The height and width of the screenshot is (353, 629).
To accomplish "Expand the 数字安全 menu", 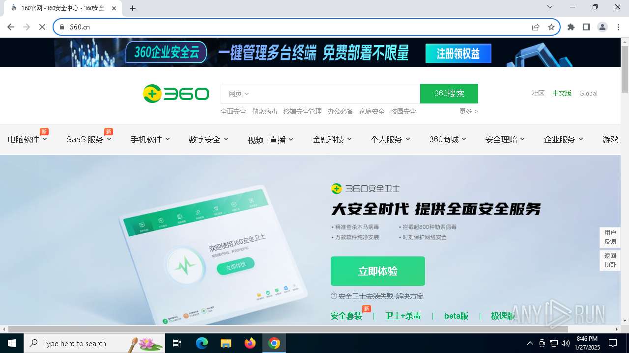I will [208, 139].
